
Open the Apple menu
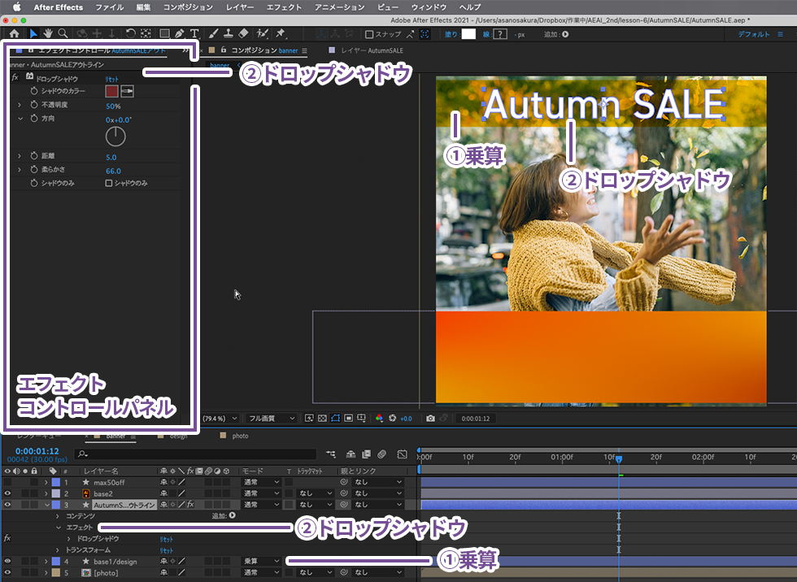pyautogui.click(x=17, y=7)
